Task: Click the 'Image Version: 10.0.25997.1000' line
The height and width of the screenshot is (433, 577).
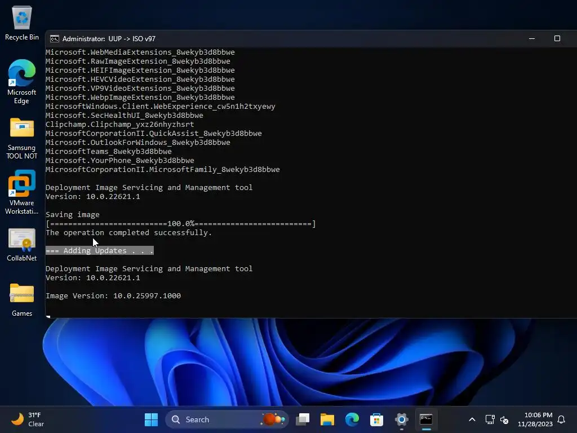Action: pyautogui.click(x=113, y=295)
